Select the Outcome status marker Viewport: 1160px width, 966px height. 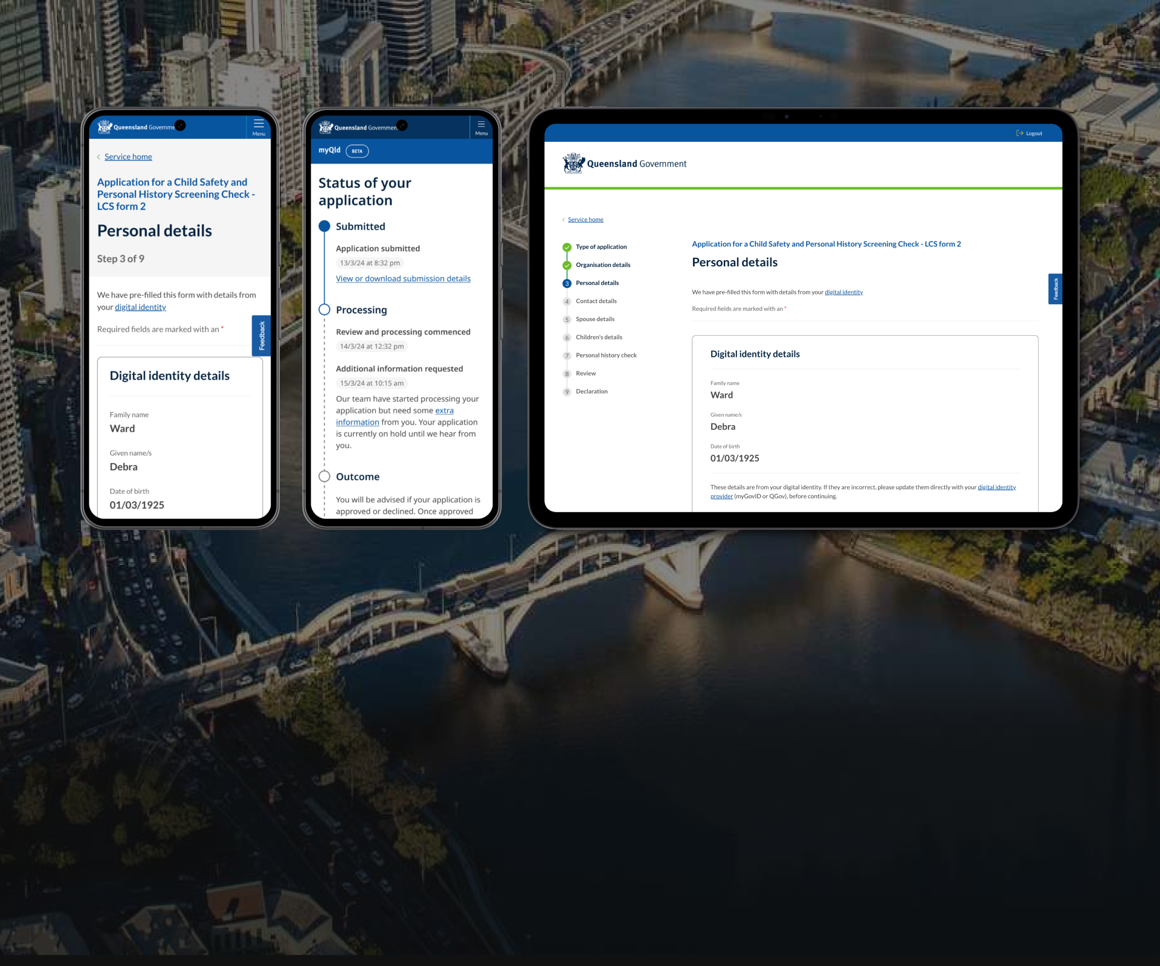pyautogui.click(x=324, y=476)
